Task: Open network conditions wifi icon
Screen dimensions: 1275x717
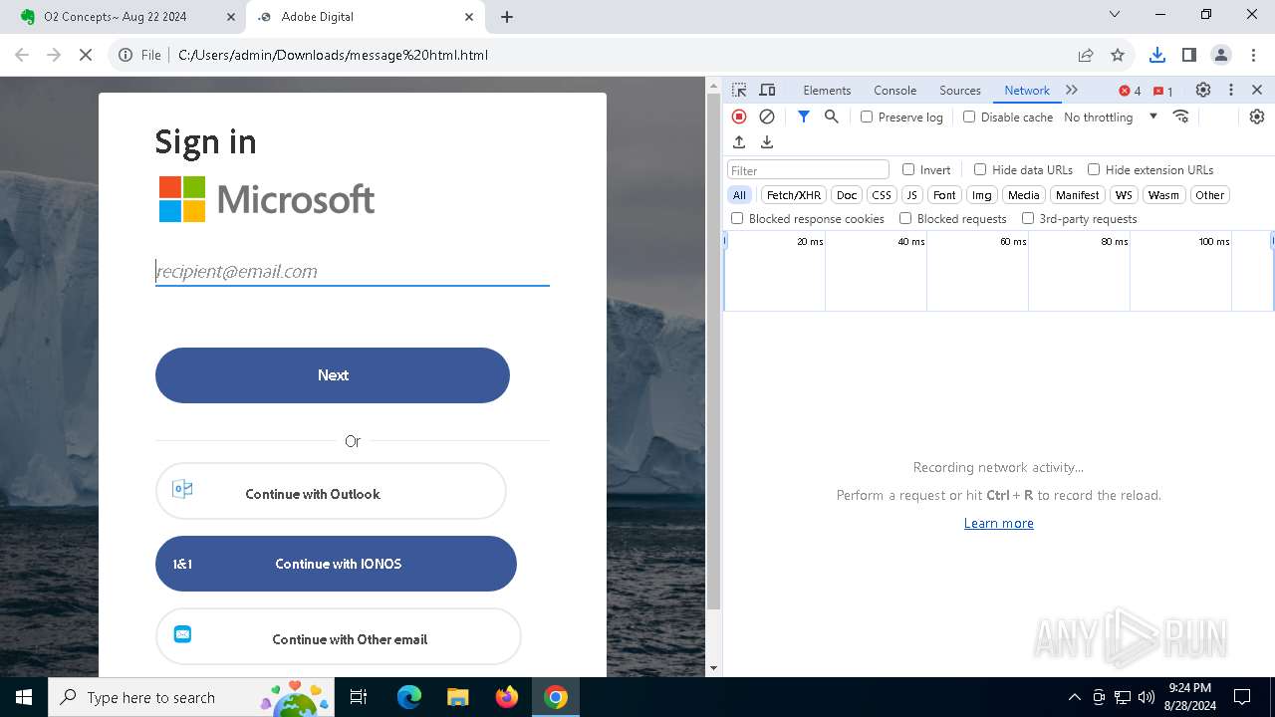Action: coord(1181,117)
